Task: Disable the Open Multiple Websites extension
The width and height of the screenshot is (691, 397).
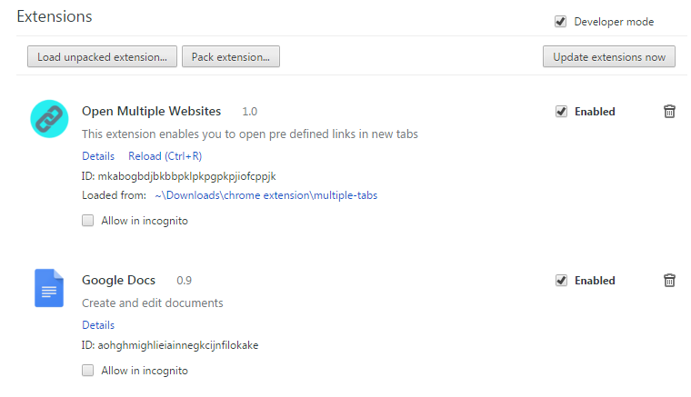Action: (x=561, y=112)
